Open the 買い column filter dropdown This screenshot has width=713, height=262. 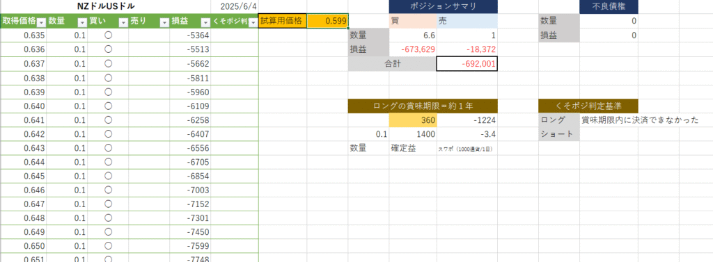(123, 22)
